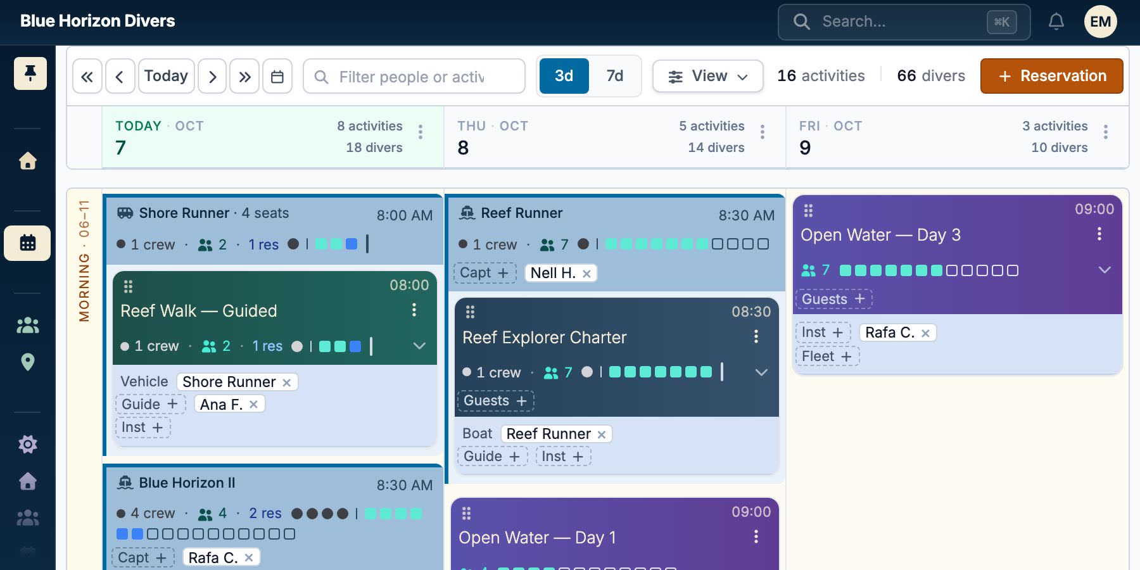Select the Today Oct 7 column header
This screenshot has height=570, width=1140.
coord(272,137)
